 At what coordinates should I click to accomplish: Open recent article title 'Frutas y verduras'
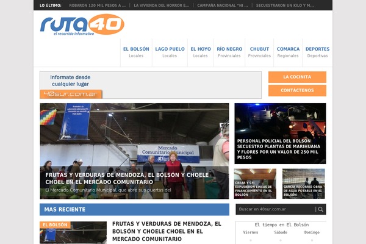(167, 231)
